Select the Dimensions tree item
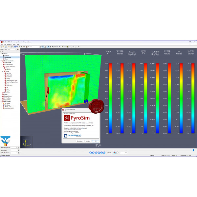Screen dimensions: 197x197 click(7, 93)
